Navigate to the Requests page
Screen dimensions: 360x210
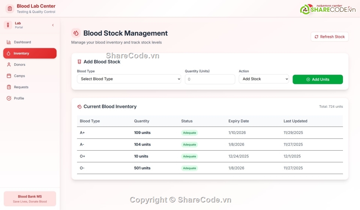point(21,87)
